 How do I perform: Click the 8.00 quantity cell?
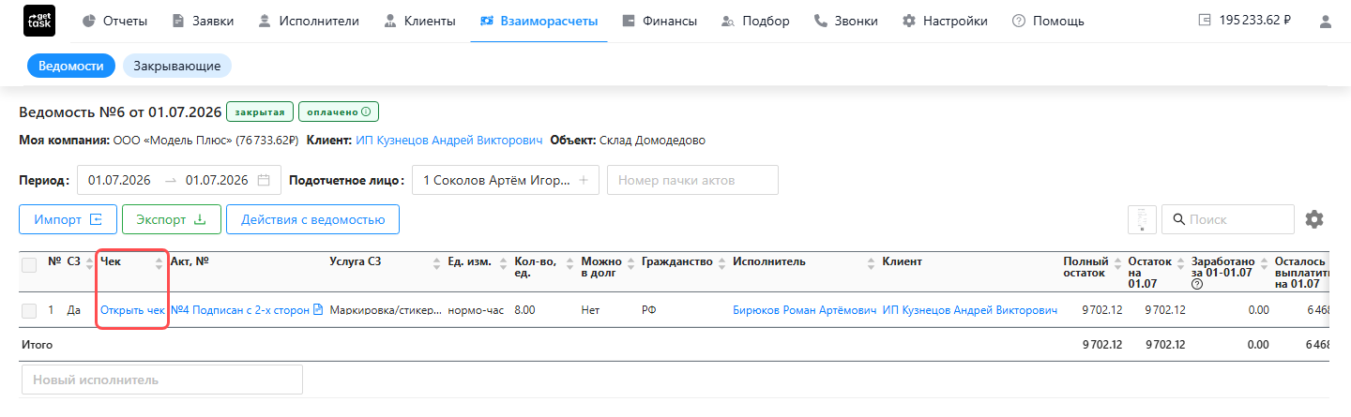(524, 310)
